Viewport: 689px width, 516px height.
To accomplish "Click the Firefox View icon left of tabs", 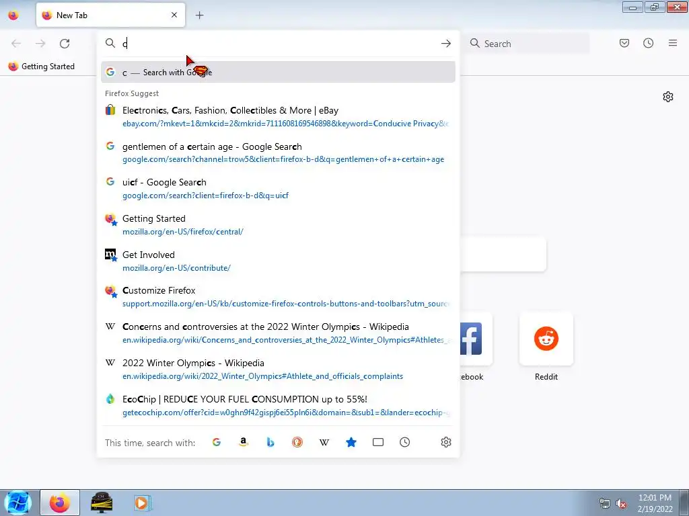I will pyautogui.click(x=13, y=15).
